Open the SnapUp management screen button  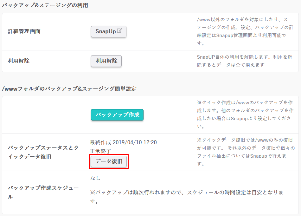click(109, 32)
